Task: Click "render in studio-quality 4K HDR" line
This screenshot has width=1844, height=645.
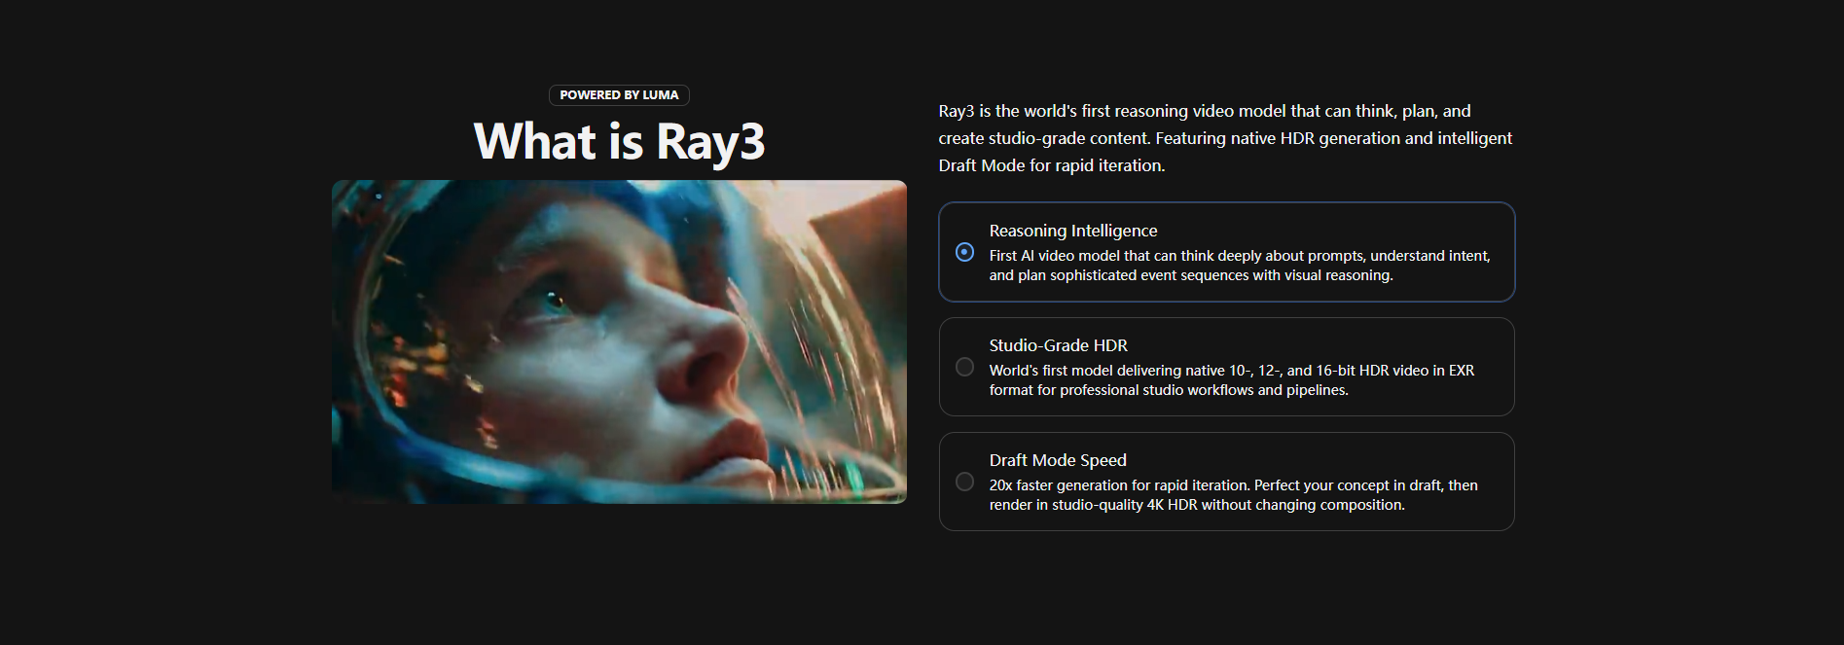Action: click(x=1196, y=505)
